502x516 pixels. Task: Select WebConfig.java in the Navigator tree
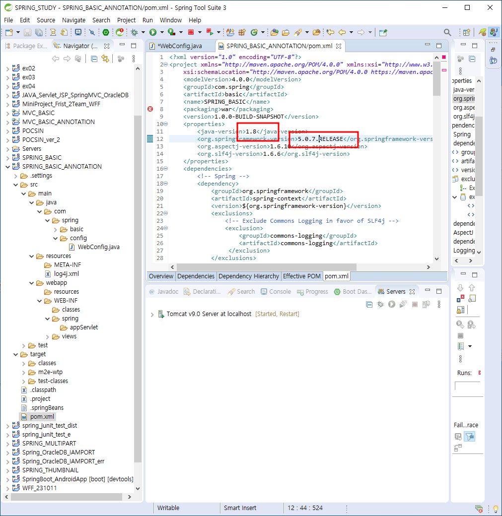pos(94,247)
